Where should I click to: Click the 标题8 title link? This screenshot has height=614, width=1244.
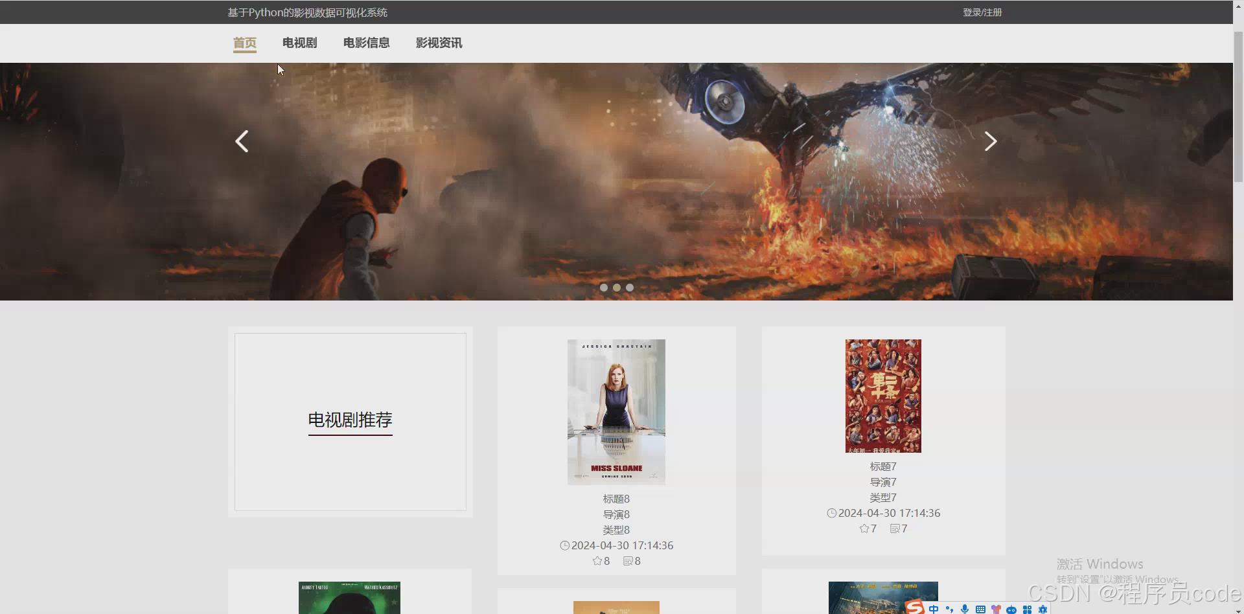coord(616,499)
